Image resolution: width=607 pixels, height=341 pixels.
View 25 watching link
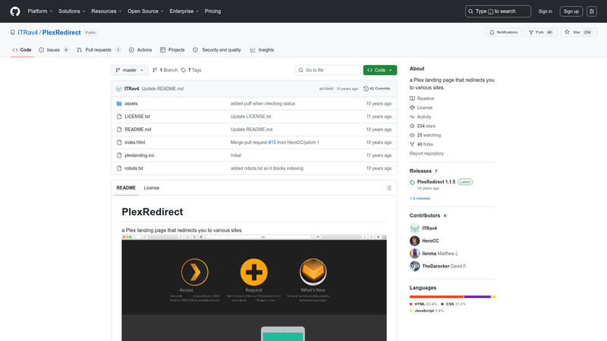(425, 135)
